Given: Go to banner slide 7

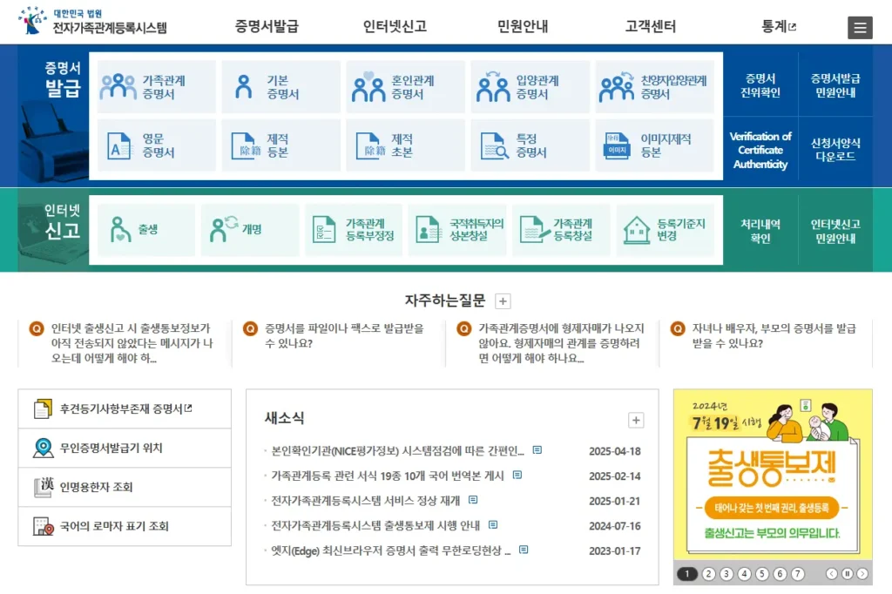Looking at the screenshot, I should pyautogui.click(x=798, y=574).
